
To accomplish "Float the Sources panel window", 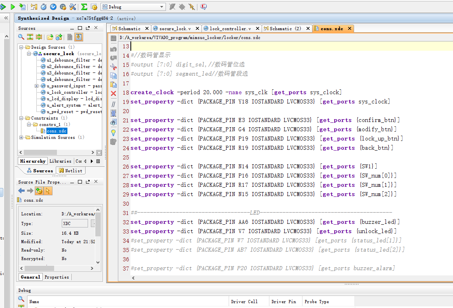I will tap(88, 28).
